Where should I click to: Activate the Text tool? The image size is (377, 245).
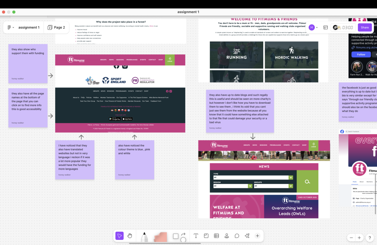[196, 236]
